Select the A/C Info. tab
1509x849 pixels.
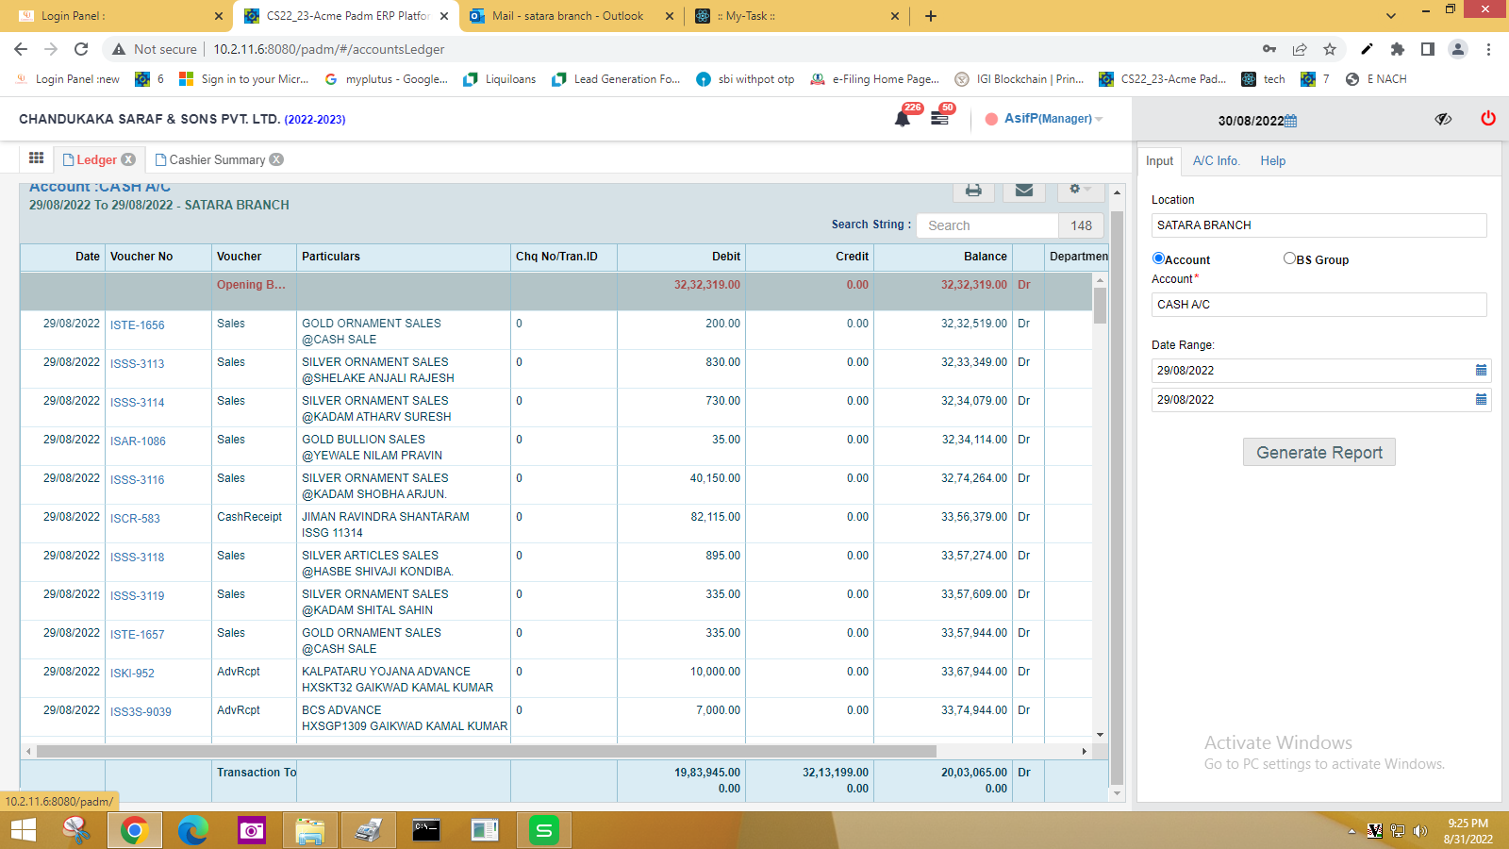[1216, 161]
